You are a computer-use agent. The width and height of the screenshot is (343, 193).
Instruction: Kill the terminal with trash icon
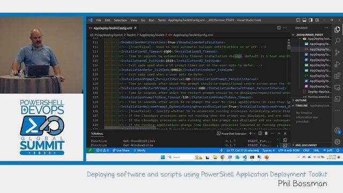pyautogui.click(x=266, y=133)
